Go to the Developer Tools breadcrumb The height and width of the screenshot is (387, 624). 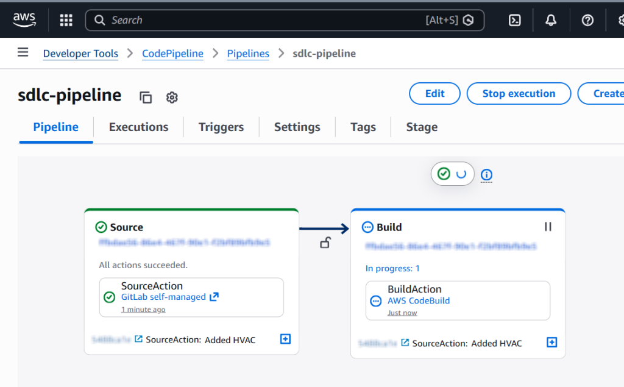point(80,54)
